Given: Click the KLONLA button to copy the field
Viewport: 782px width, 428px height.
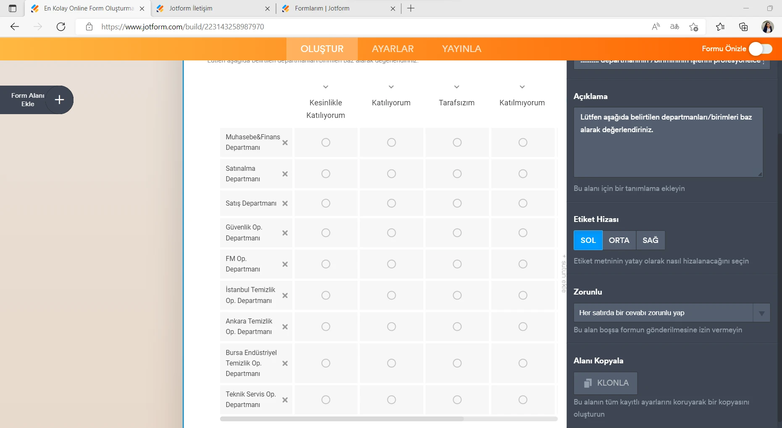Looking at the screenshot, I should click(x=605, y=383).
